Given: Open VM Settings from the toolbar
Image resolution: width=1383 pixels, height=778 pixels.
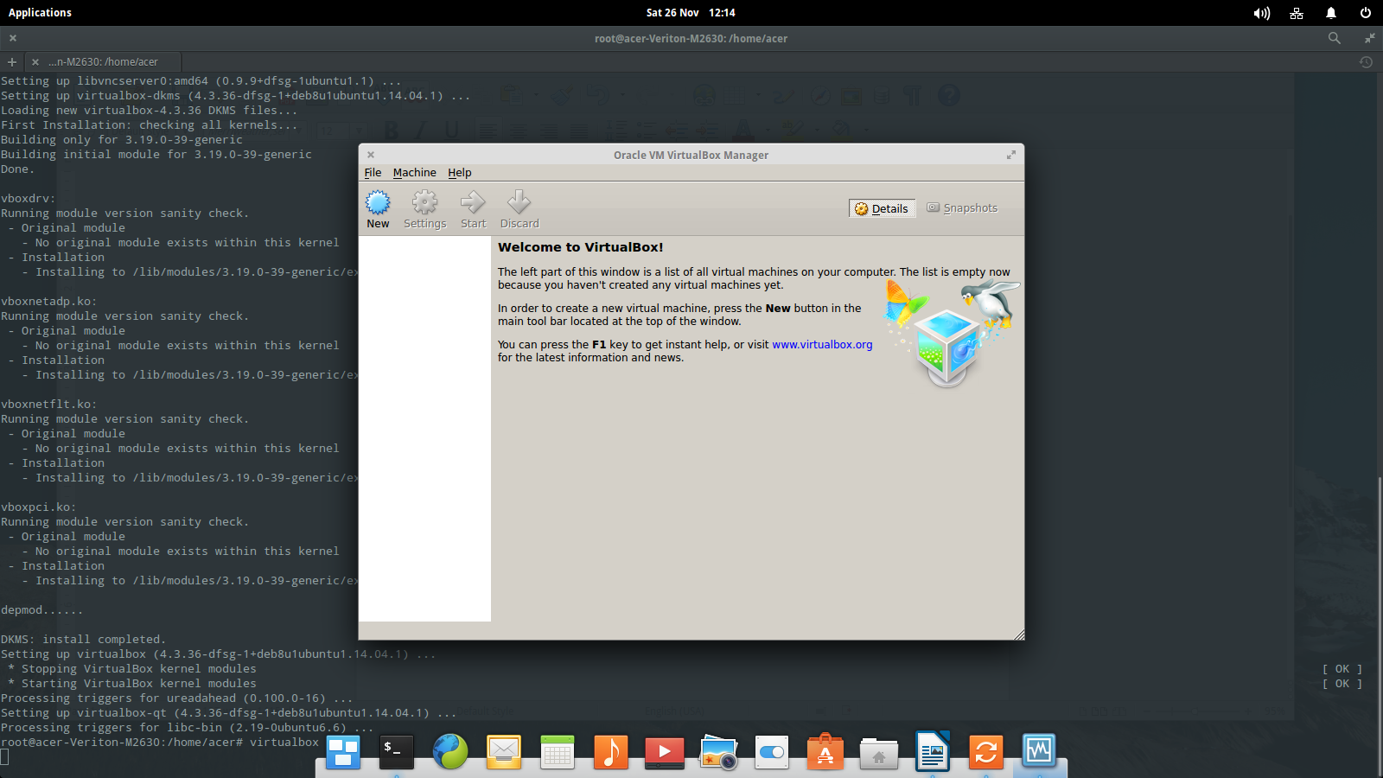Looking at the screenshot, I should 424,209.
